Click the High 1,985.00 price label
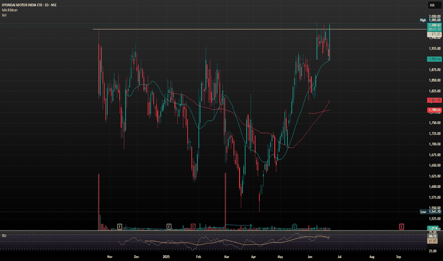 pyautogui.click(x=430, y=20)
